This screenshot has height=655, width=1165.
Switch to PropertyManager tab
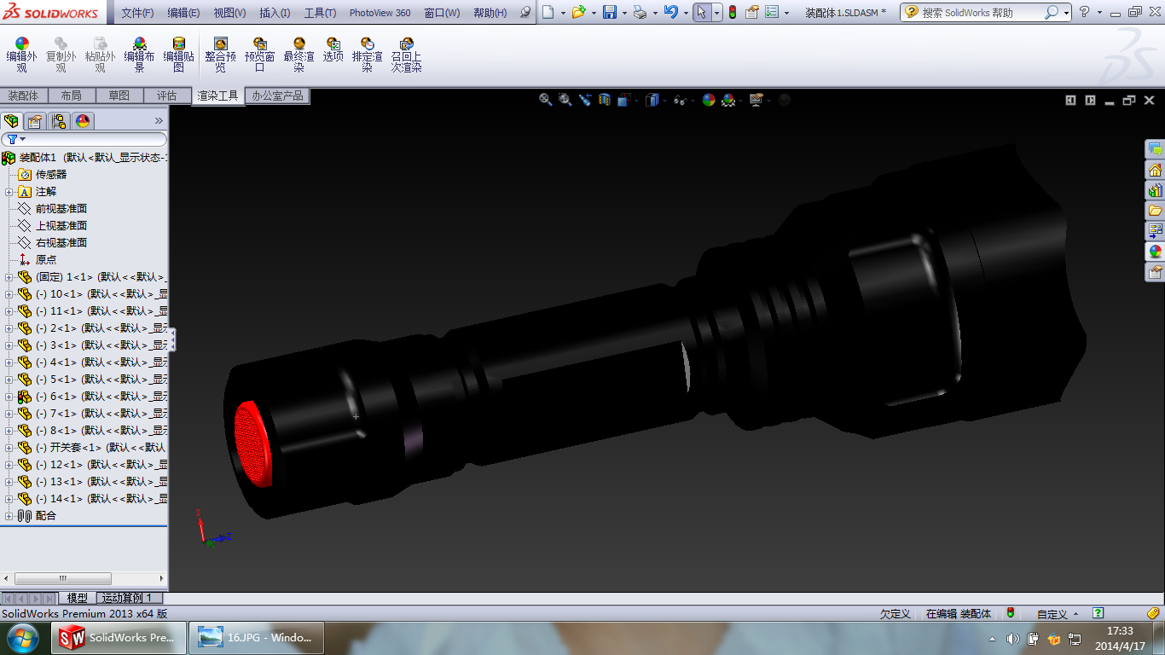35,121
